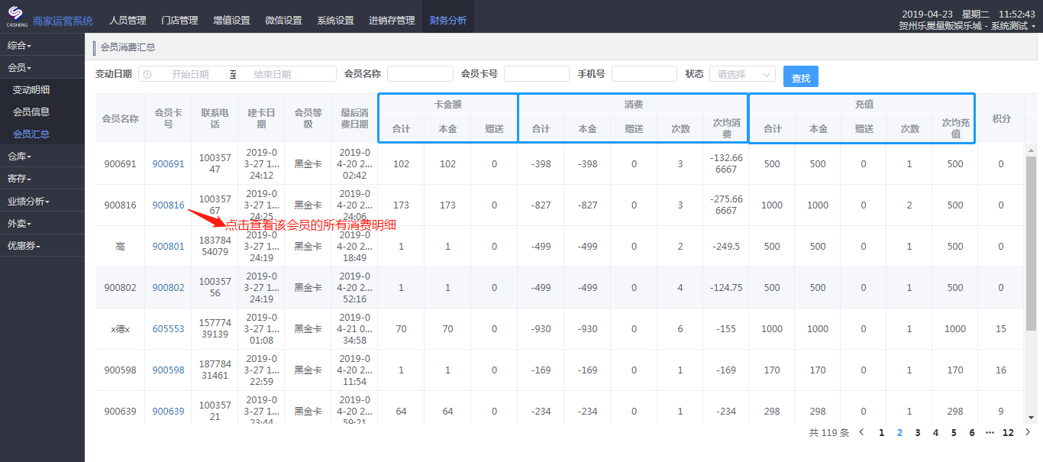This screenshot has height=462, width=1043.
Task: Collapse the 会员 sidebar section
Action: point(42,68)
